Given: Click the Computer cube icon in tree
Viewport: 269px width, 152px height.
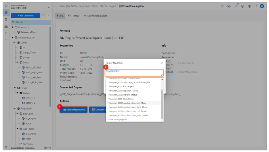Looking at the screenshot, I should (x=21, y=144).
